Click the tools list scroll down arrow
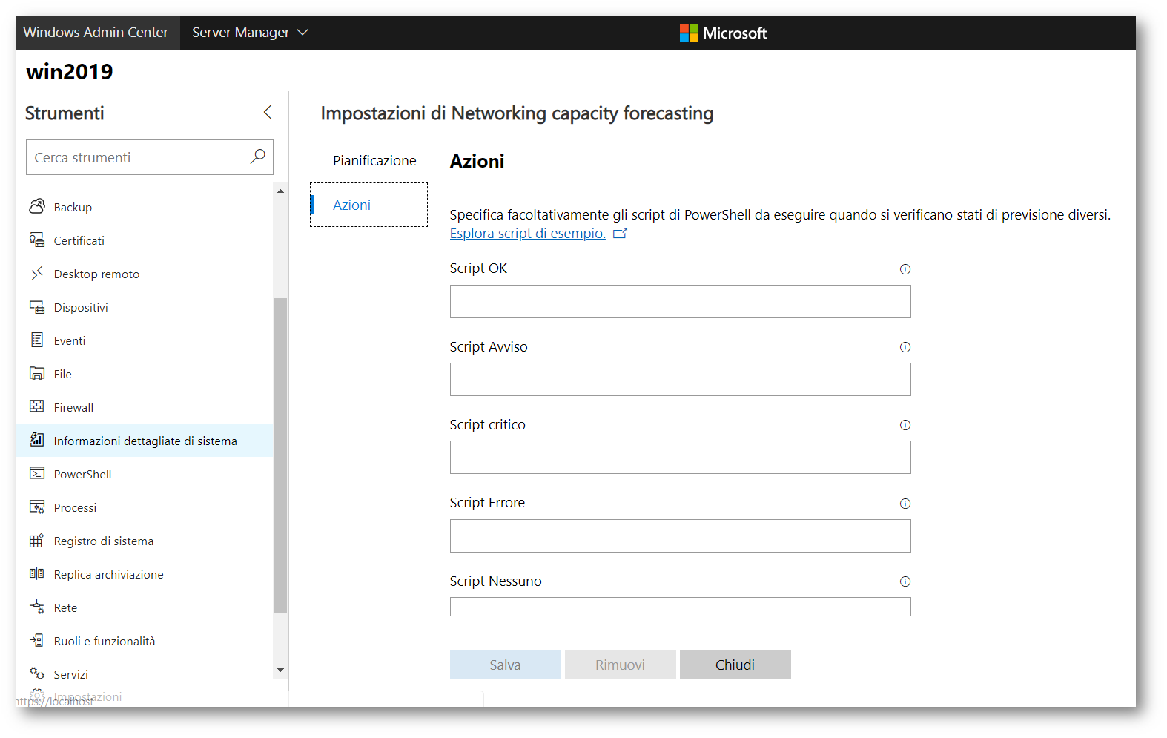The image size is (1167, 738). pos(280,670)
